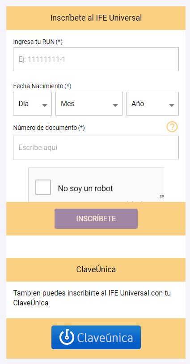Click the 'ClaveÚnica' section header
The width and height of the screenshot is (190, 364).
[x=96, y=270]
